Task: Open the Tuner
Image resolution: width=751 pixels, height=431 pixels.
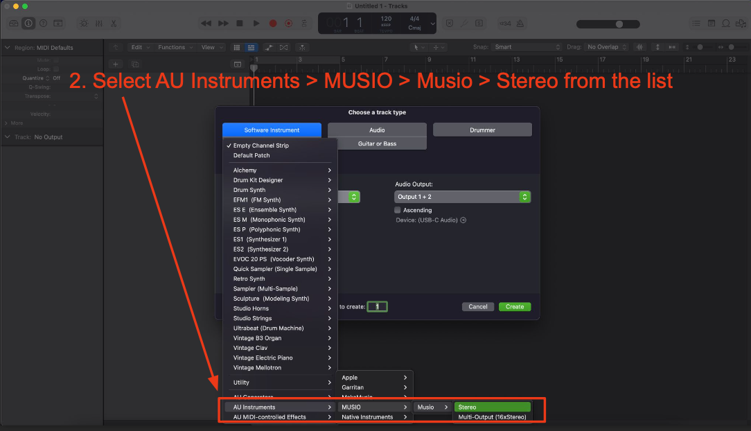Action: point(464,23)
